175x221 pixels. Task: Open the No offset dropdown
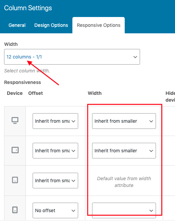coord(55,210)
